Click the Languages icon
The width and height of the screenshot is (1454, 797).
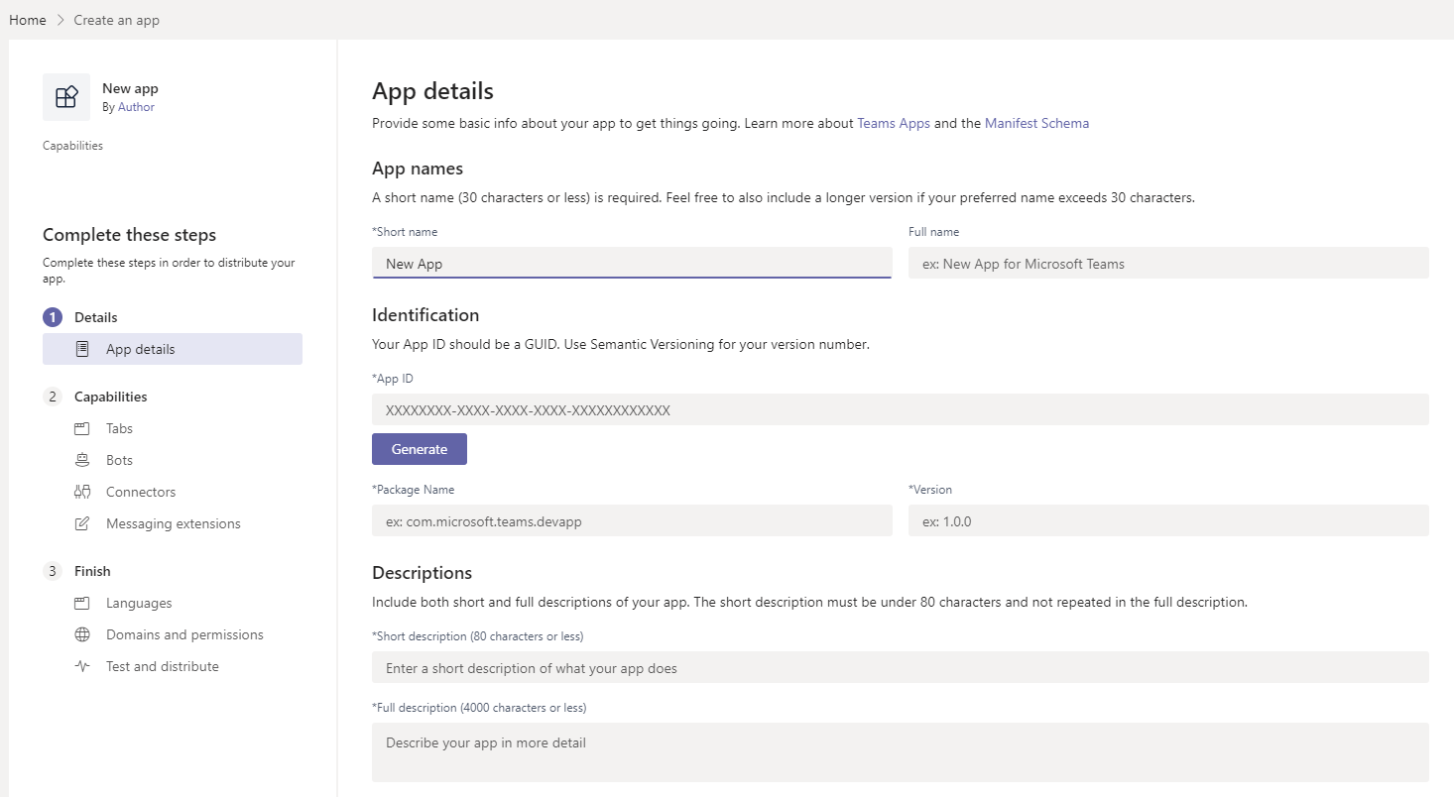[x=82, y=603]
